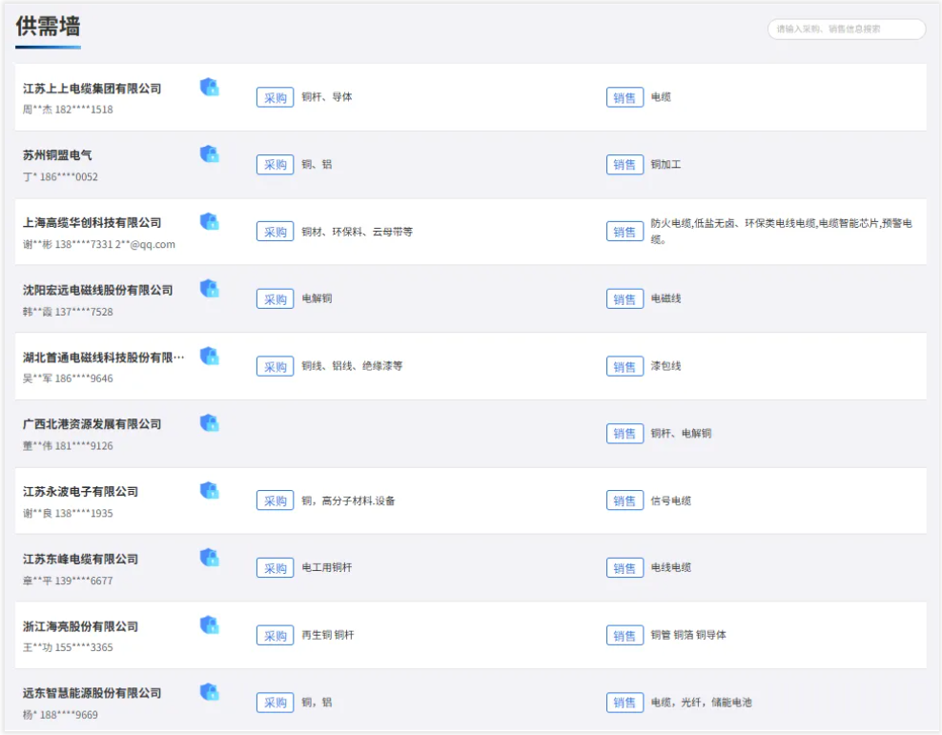Click the 供需墙 page heading
This screenshot has height=735, width=942.
tap(48, 27)
